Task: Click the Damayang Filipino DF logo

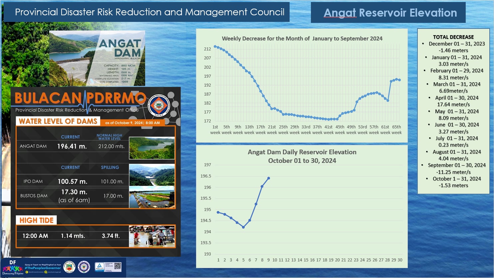Action: click(13, 267)
